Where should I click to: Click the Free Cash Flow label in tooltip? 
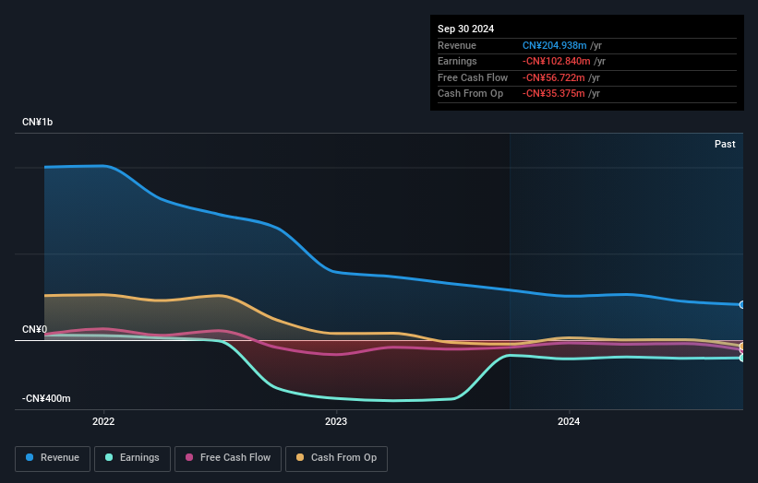pyautogui.click(x=473, y=77)
